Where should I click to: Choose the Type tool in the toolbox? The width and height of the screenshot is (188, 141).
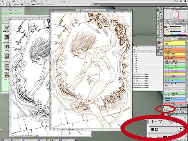[x=161, y=31]
